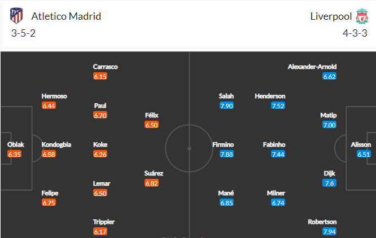This screenshot has width=376, height=238.
Task: Click Henderson's 7.52 rating badge
Action: click(278, 105)
